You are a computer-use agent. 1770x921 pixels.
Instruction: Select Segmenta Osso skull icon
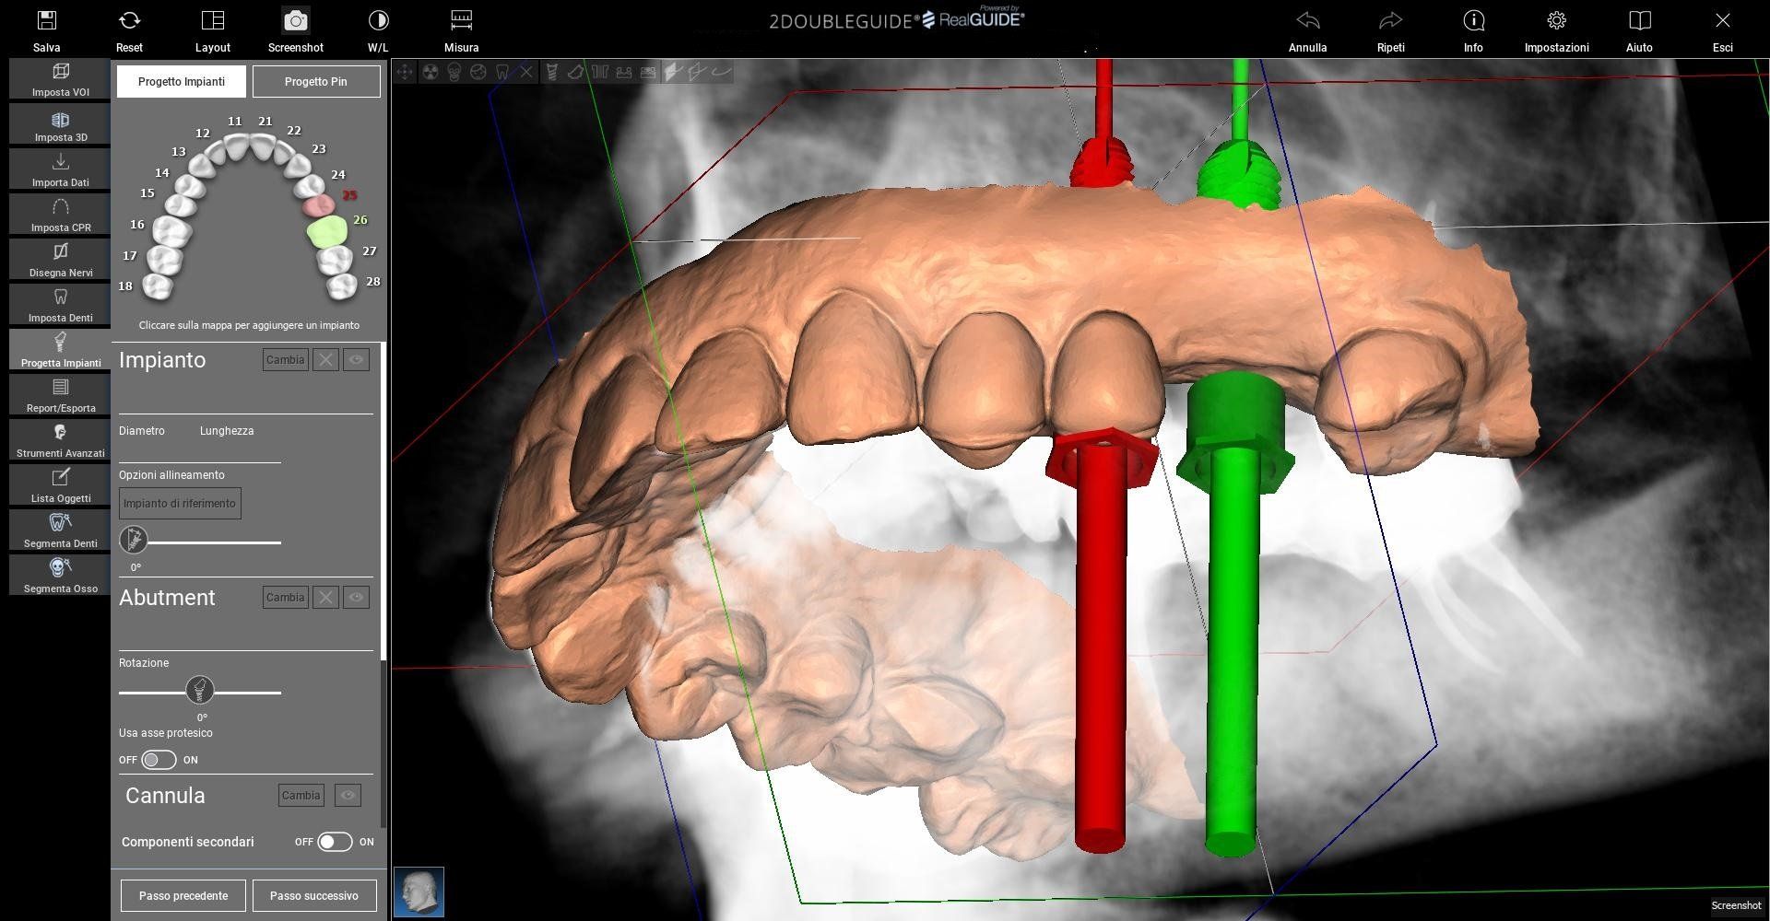click(60, 575)
